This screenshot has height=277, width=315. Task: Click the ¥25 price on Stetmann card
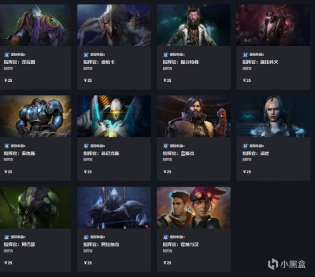coord(167,80)
